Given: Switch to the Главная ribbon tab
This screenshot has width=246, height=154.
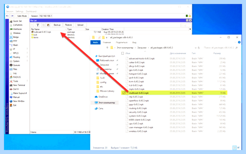Looking at the screenshot, I should click(x=107, y=42).
